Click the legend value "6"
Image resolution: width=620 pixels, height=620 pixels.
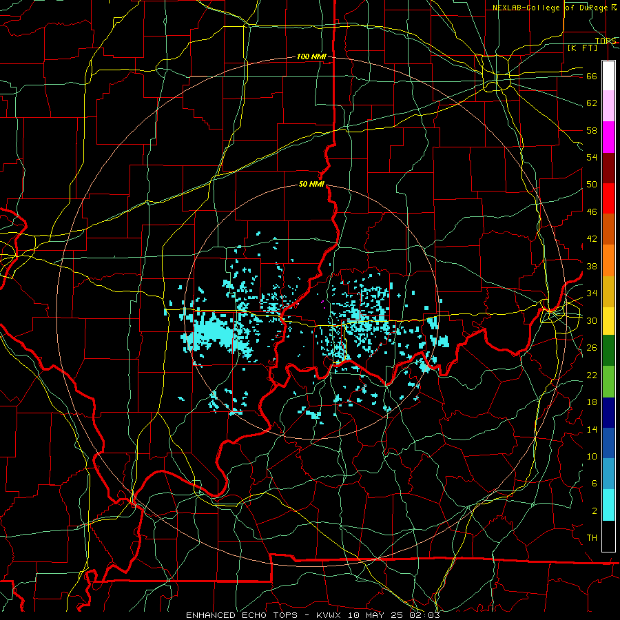pyautogui.click(x=595, y=484)
